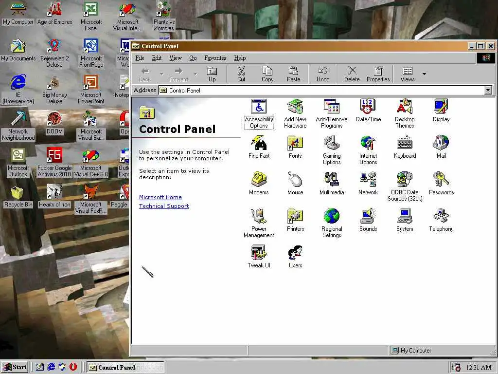Select Age of Empires desktop shortcut
Image resolution: width=498 pixels, height=374 pixels.
click(54, 13)
